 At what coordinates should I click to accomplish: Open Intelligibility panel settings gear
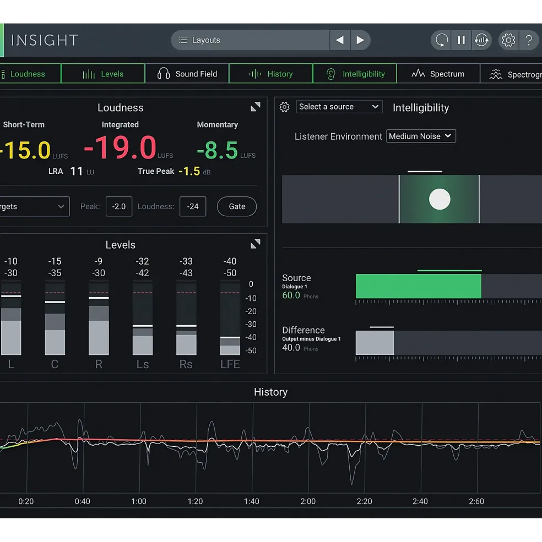285,107
